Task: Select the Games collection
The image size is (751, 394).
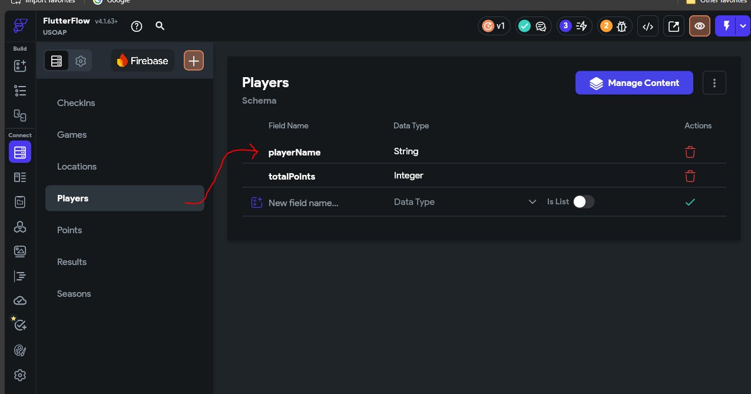Action: click(x=72, y=135)
